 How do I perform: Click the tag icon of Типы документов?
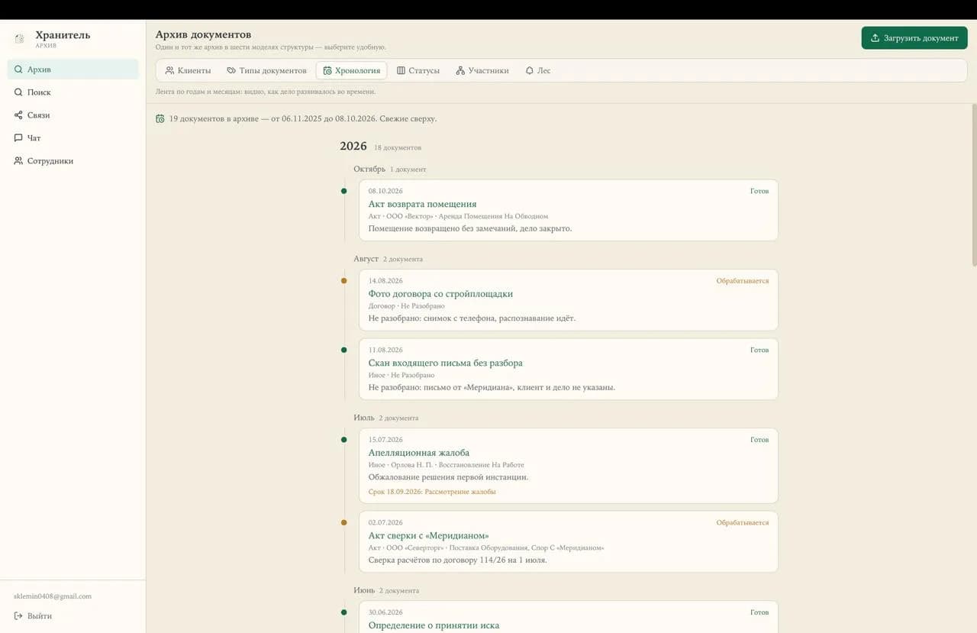(x=231, y=70)
